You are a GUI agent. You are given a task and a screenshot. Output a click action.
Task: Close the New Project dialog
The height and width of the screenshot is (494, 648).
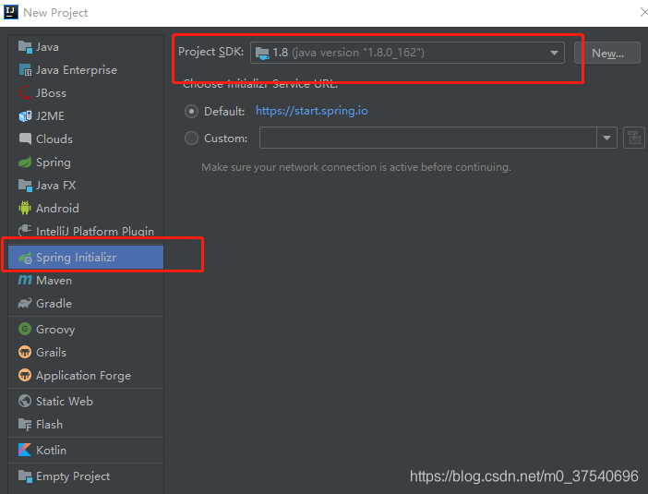[643, 12]
